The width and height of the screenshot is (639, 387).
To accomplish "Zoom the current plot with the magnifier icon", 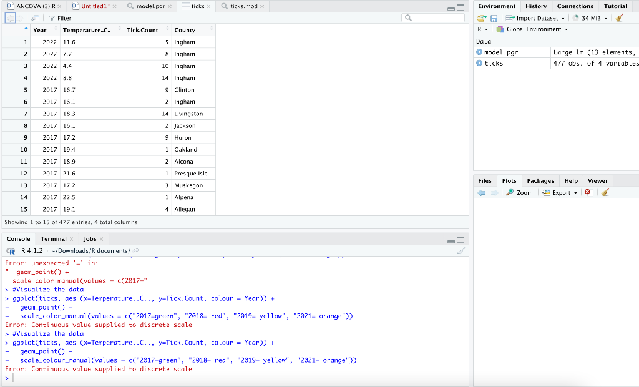I will point(519,192).
